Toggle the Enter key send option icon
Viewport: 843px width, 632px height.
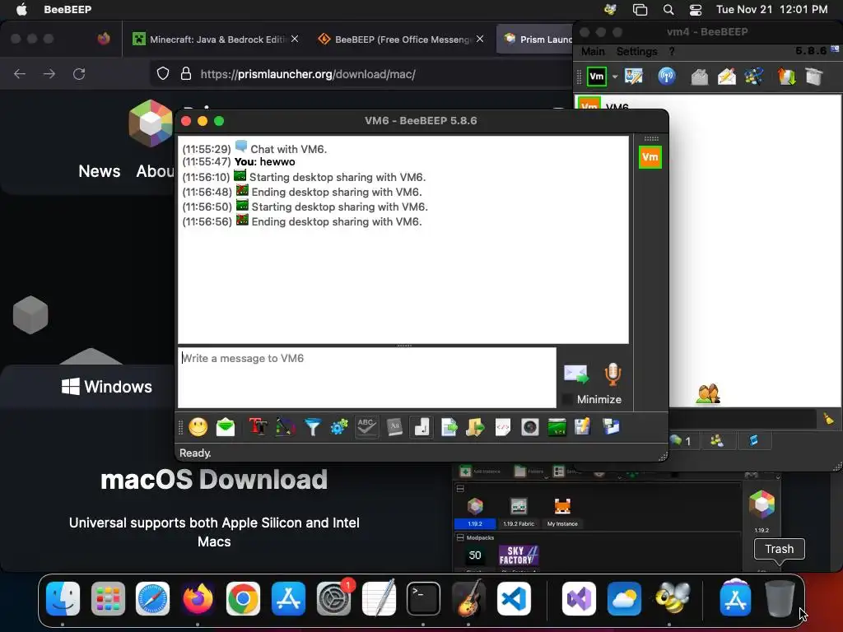pyautogui.click(x=421, y=428)
